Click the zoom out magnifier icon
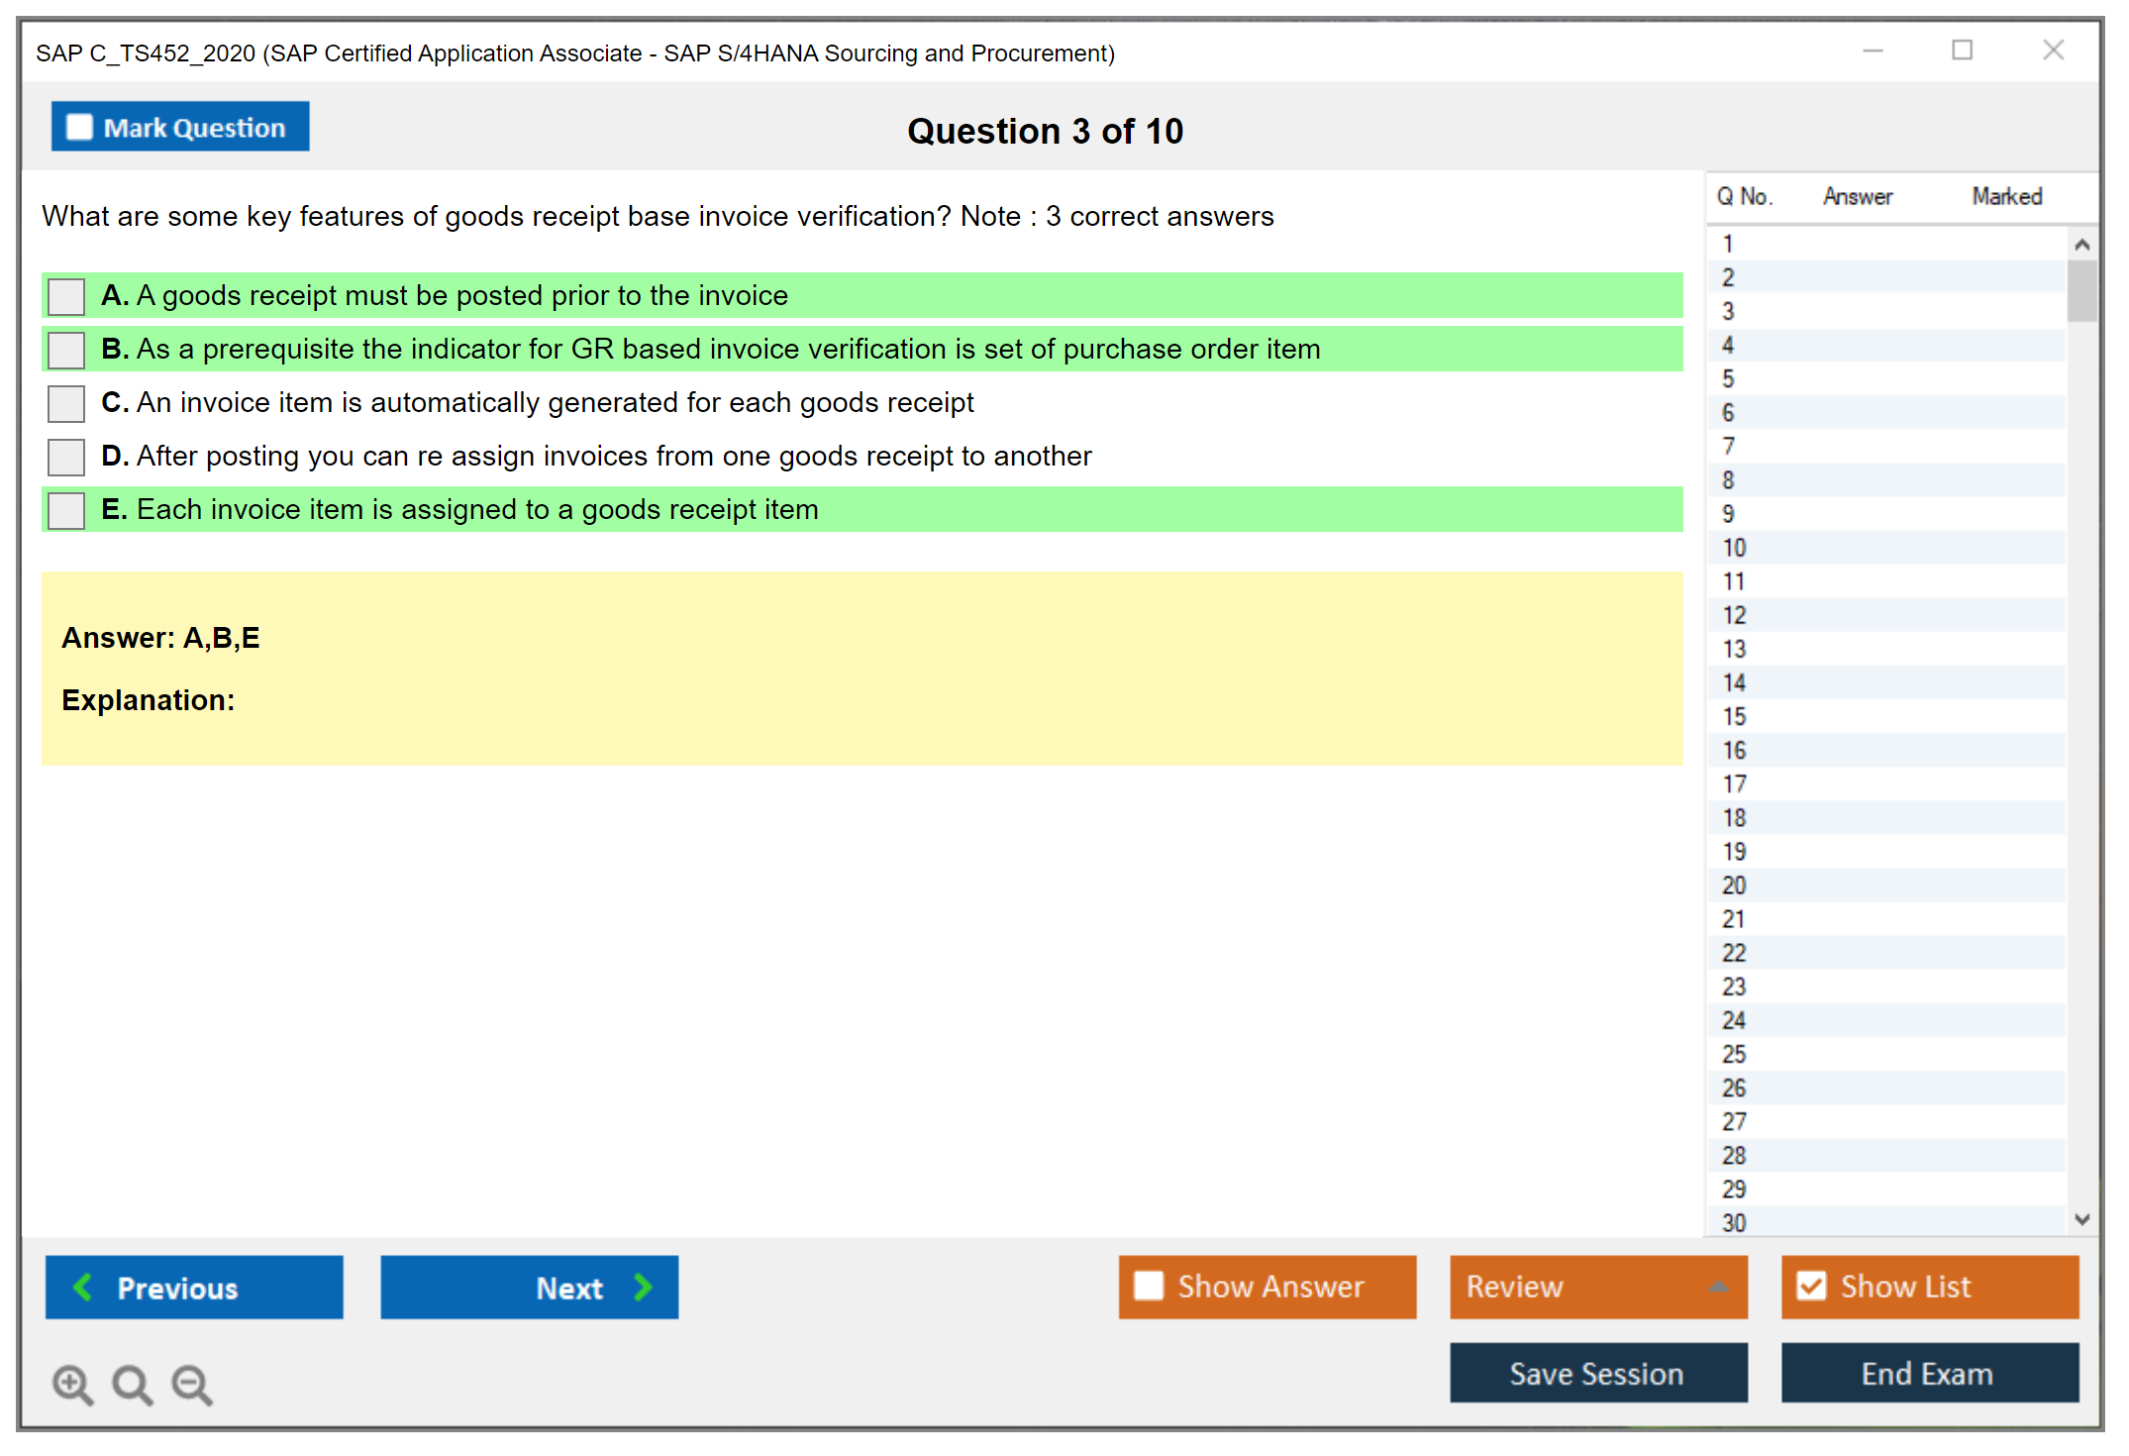Screen dimensions: 2129x1456 pyautogui.click(x=192, y=1384)
